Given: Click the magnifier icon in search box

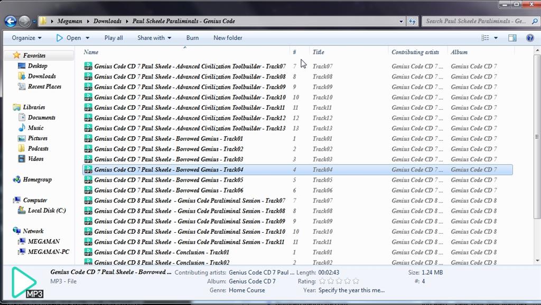Looking at the screenshot, I should [535, 21].
